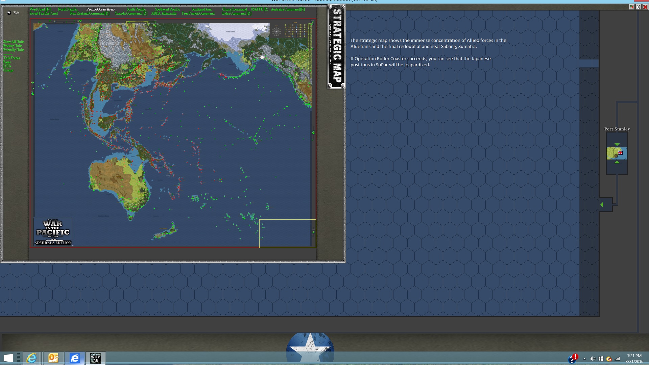Open Internet Explorer first taskbar icon
This screenshot has width=649, height=365.
[32, 358]
